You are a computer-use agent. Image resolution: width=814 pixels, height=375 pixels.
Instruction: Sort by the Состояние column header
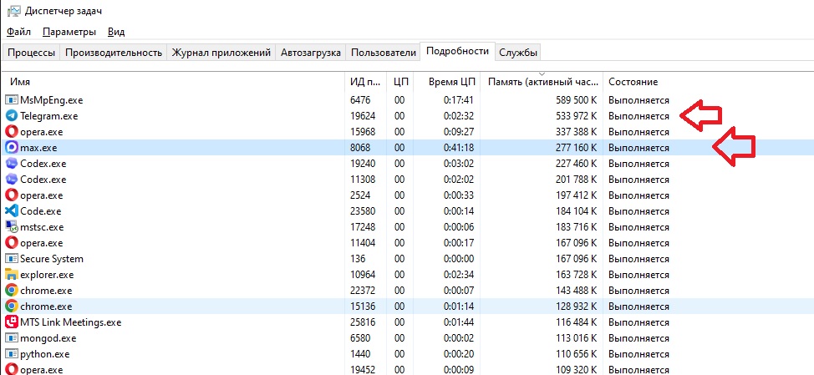point(633,82)
